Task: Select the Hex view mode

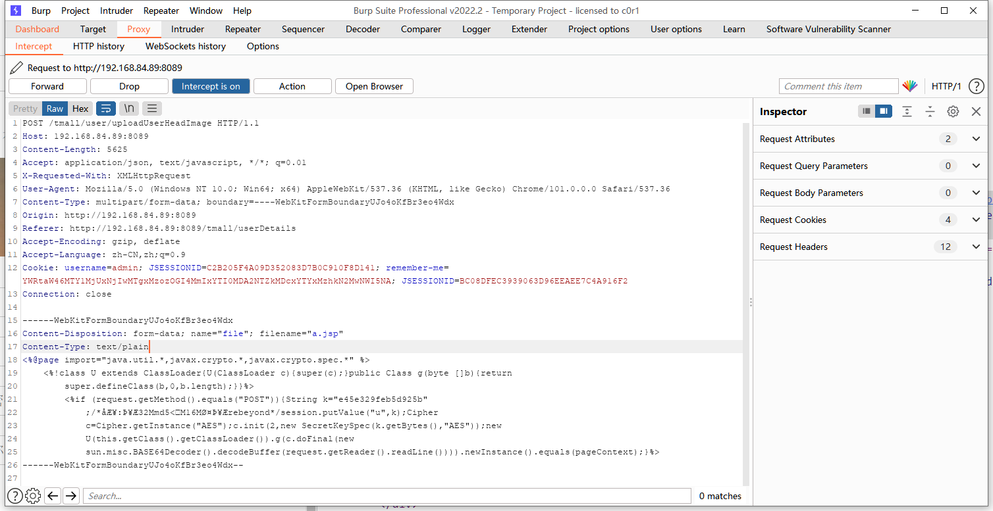Action: [x=80, y=109]
